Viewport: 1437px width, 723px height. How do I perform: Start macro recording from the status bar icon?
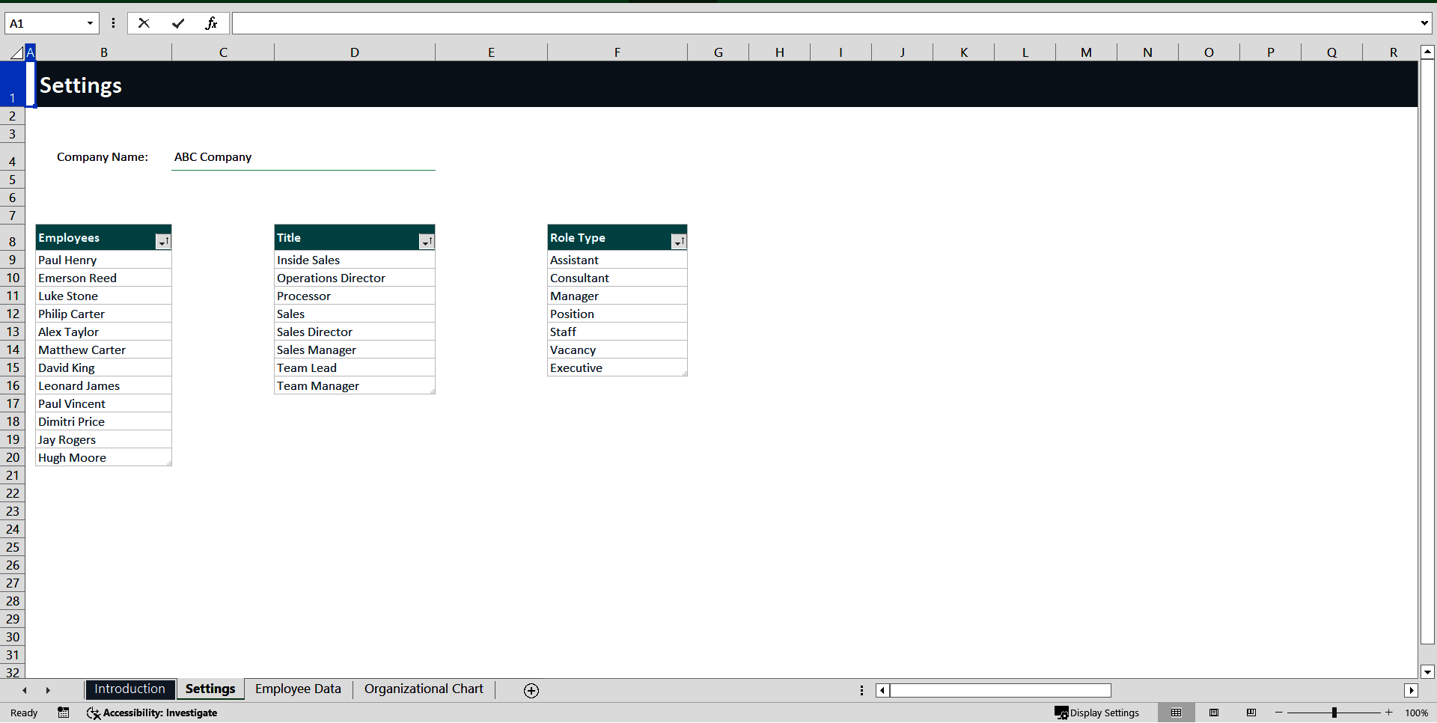point(64,713)
